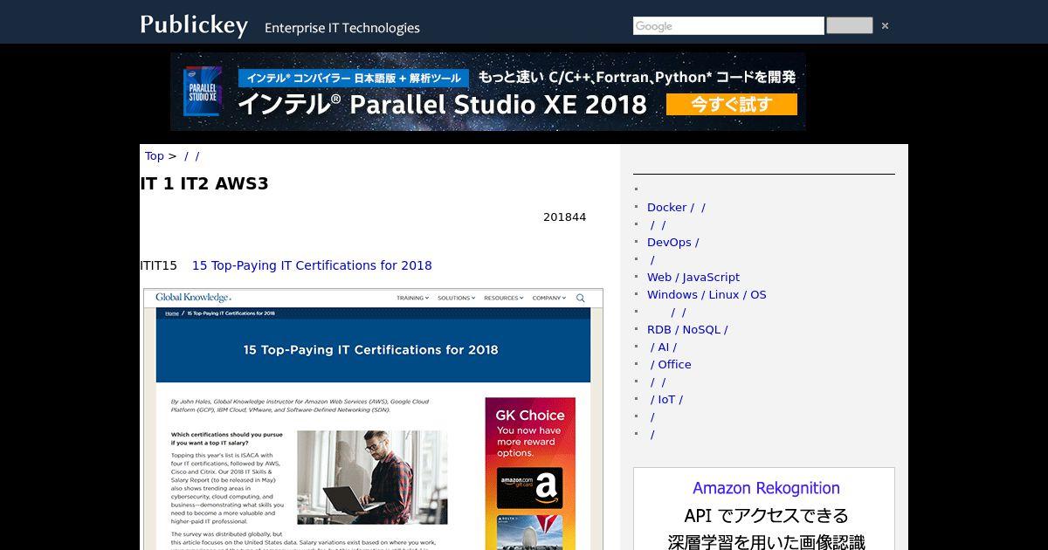Click the Global Knowledge logo in screenshot

coord(193,298)
